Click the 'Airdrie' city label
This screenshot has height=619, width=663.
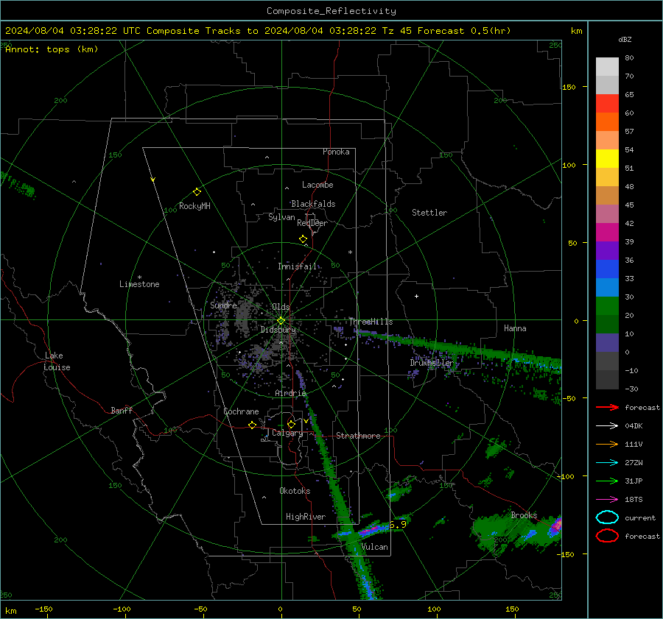pyautogui.click(x=290, y=393)
